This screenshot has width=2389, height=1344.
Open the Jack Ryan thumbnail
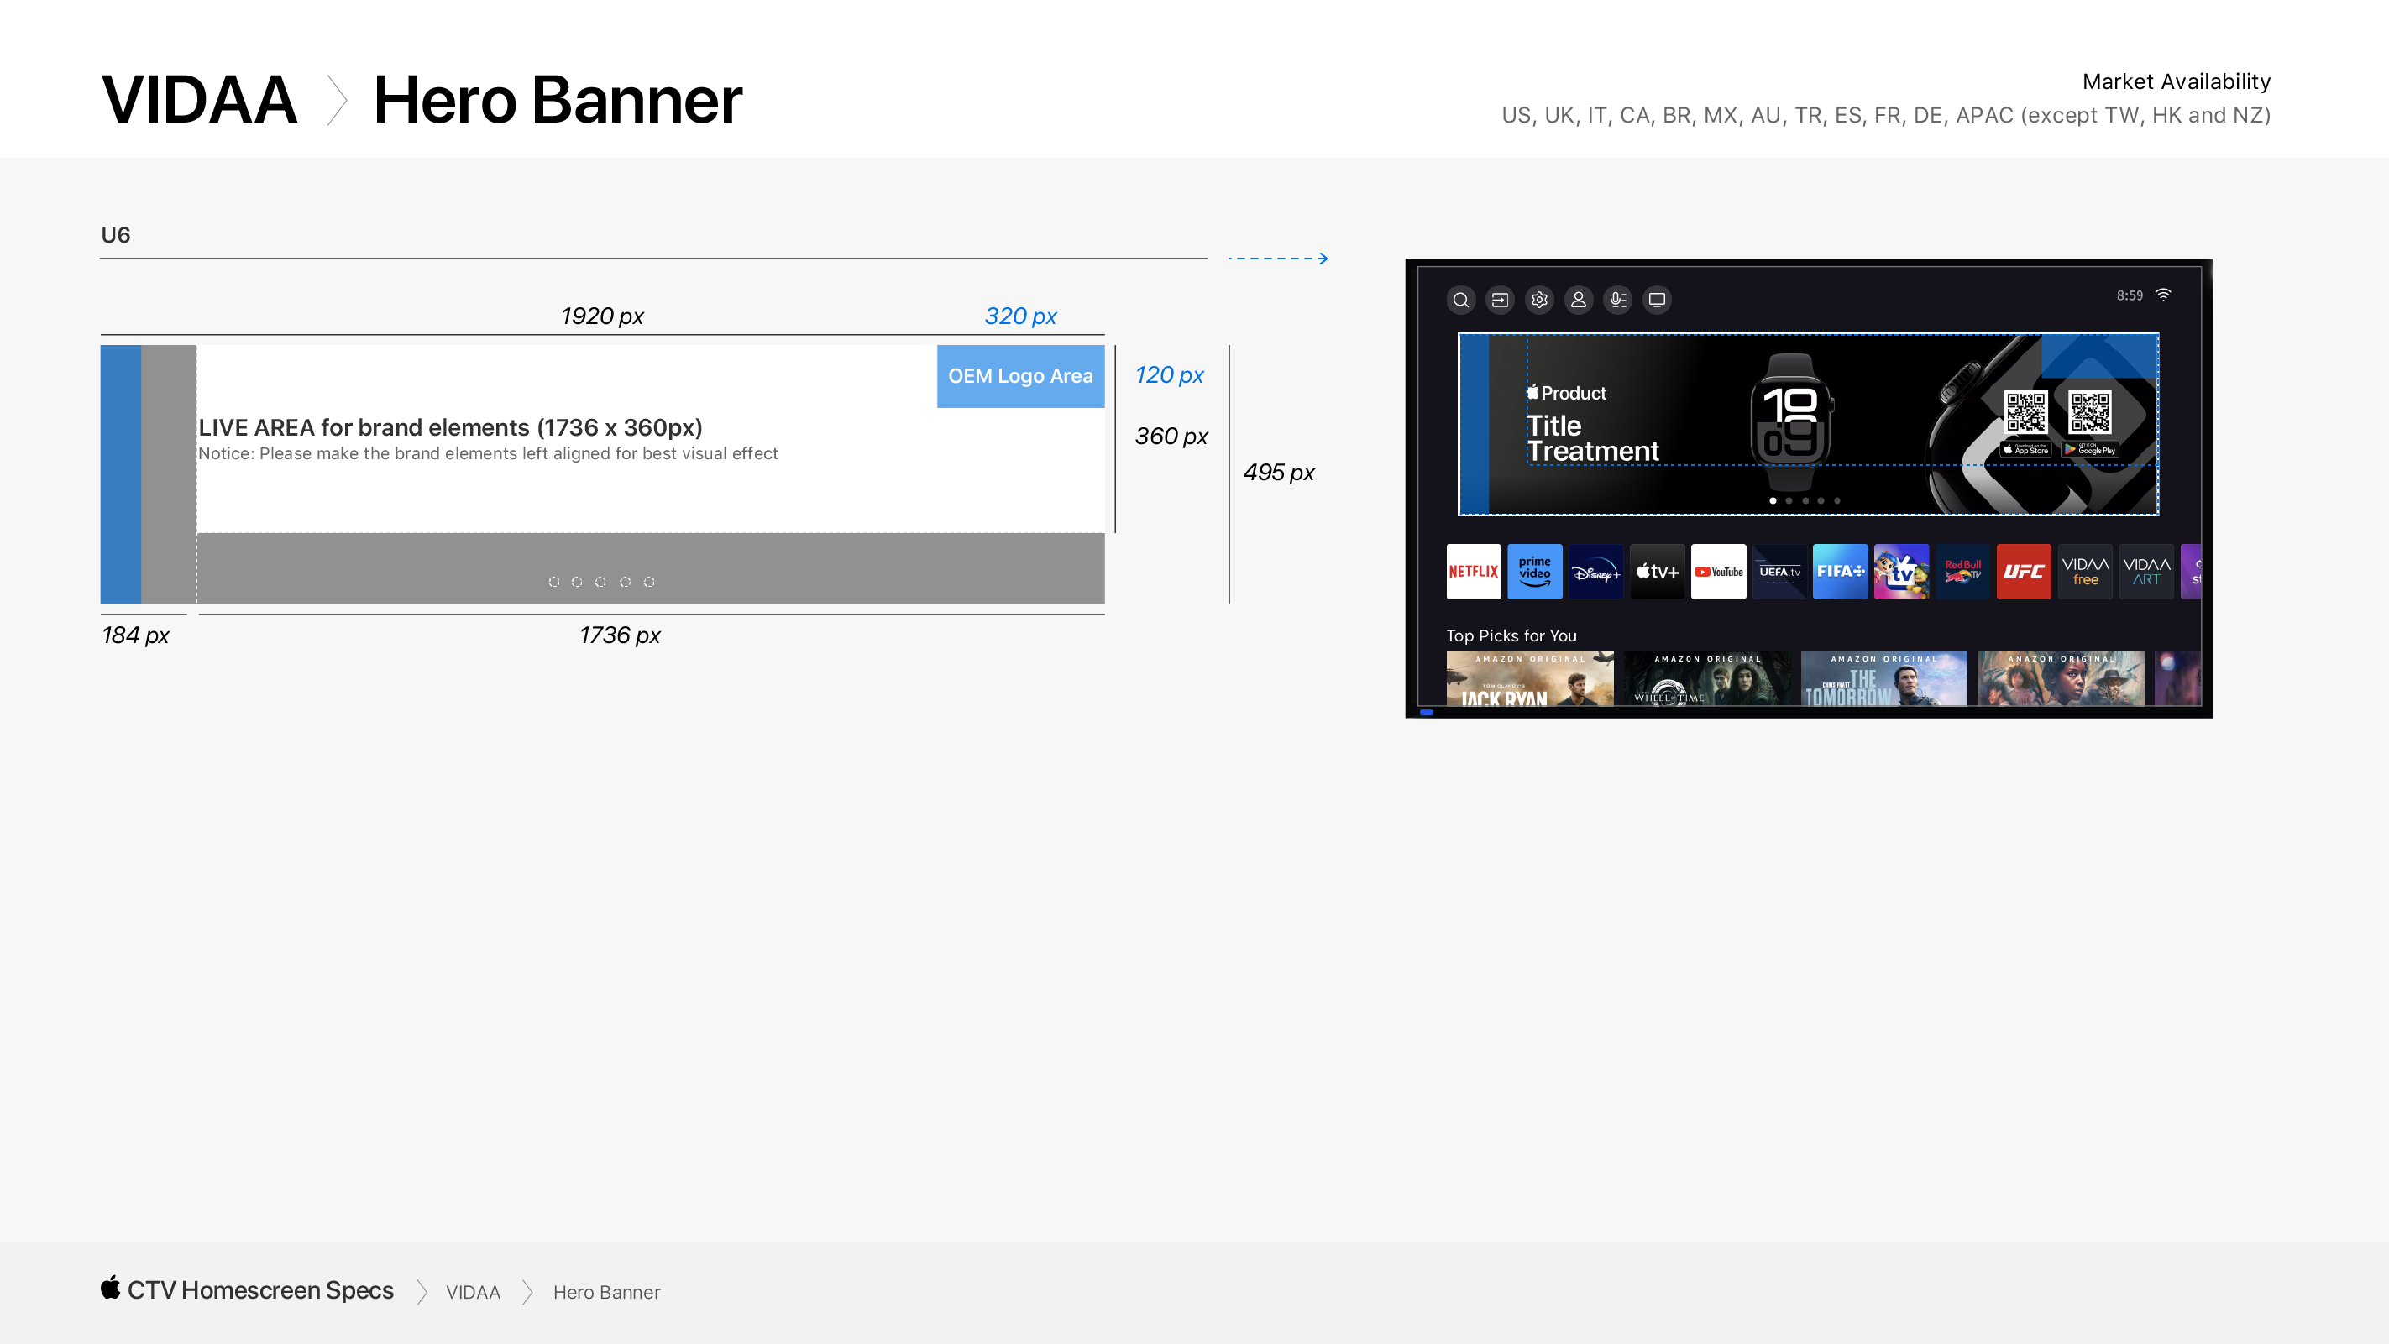(x=1529, y=679)
